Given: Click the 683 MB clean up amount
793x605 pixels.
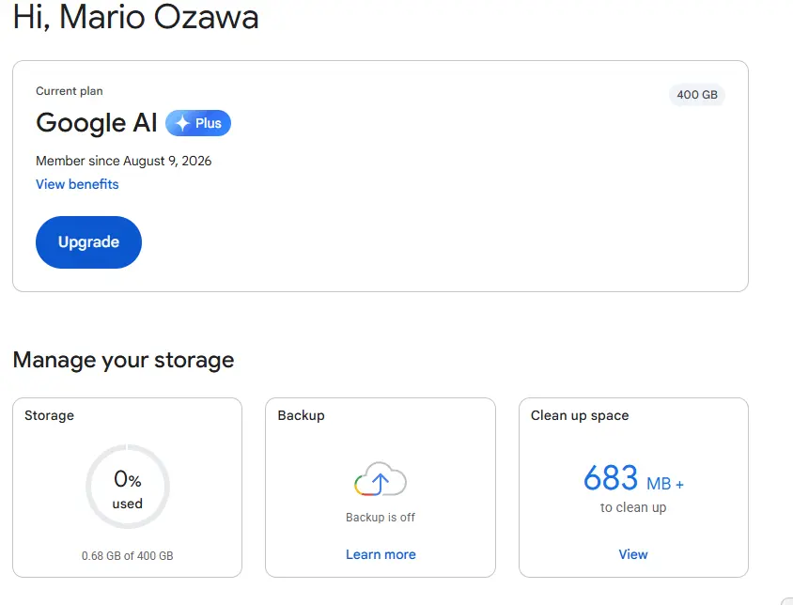Looking at the screenshot, I should [633, 478].
